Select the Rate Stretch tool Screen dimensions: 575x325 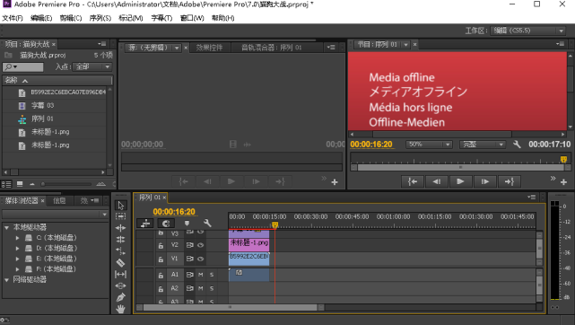120,250
